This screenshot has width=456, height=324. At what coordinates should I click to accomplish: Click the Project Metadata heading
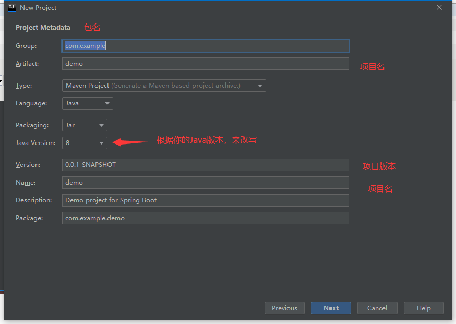43,28
